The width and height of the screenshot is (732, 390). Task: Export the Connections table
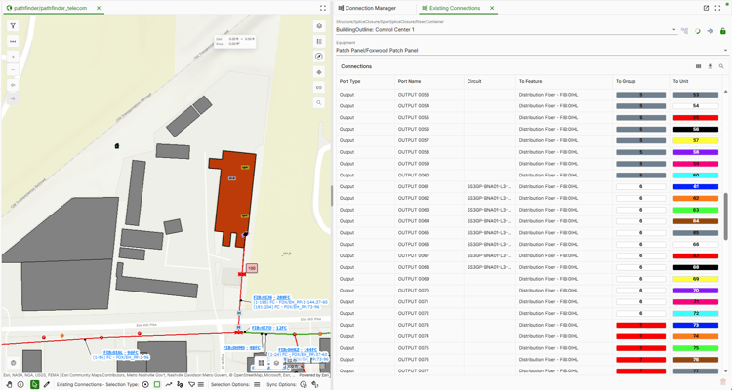pyautogui.click(x=710, y=66)
